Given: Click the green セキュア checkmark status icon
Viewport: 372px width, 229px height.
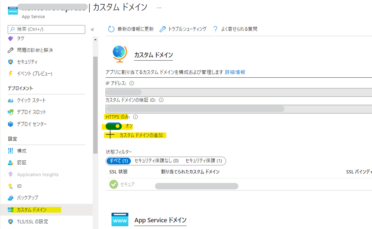Looking at the screenshot, I should pyautogui.click(x=113, y=184).
